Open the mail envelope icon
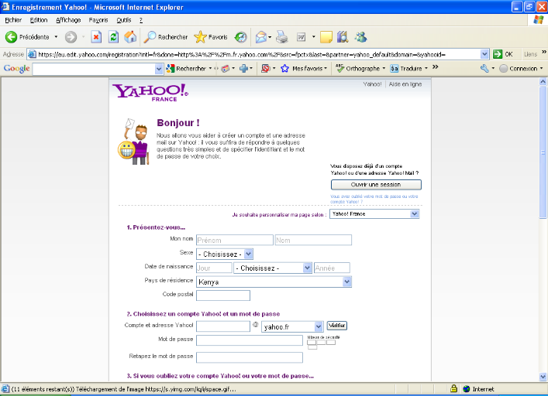548x396 pixels. pyautogui.click(x=261, y=37)
